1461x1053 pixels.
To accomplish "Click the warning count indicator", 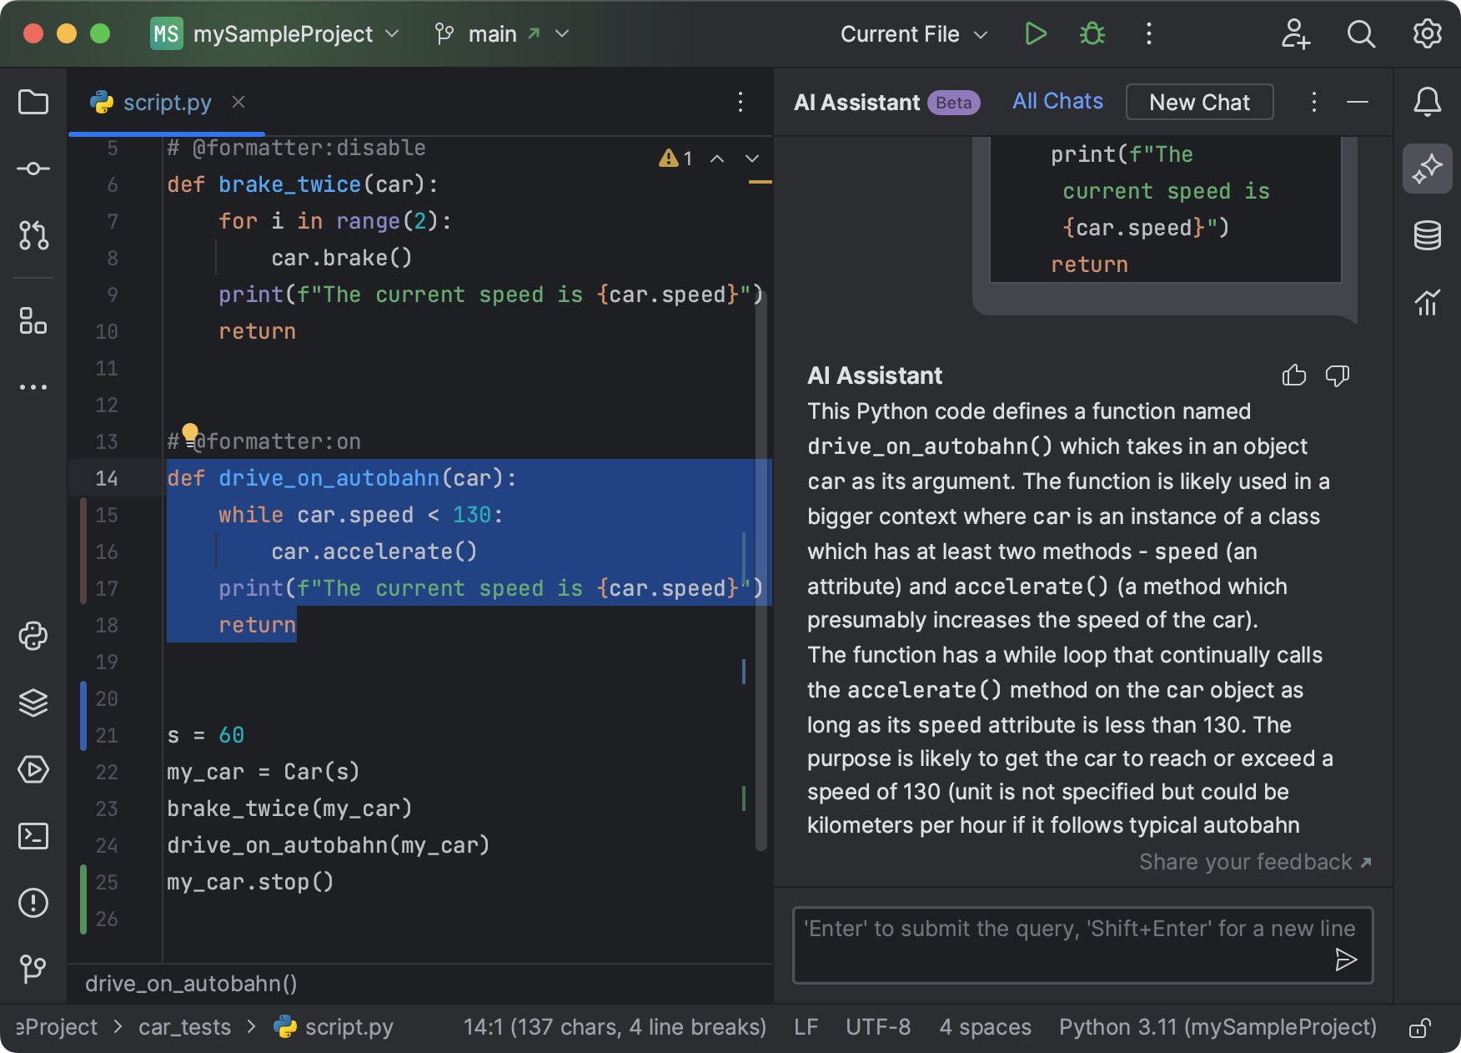I will pos(676,159).
